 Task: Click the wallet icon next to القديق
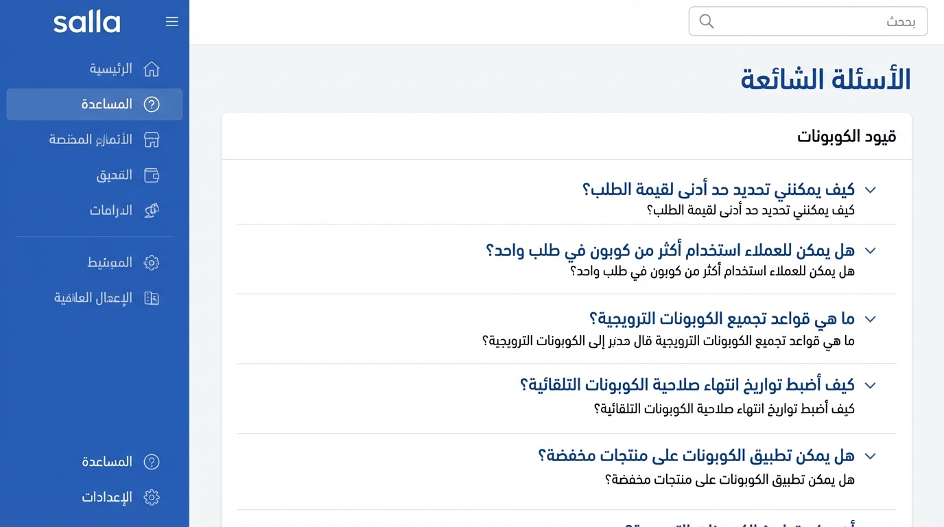(152, 175)
